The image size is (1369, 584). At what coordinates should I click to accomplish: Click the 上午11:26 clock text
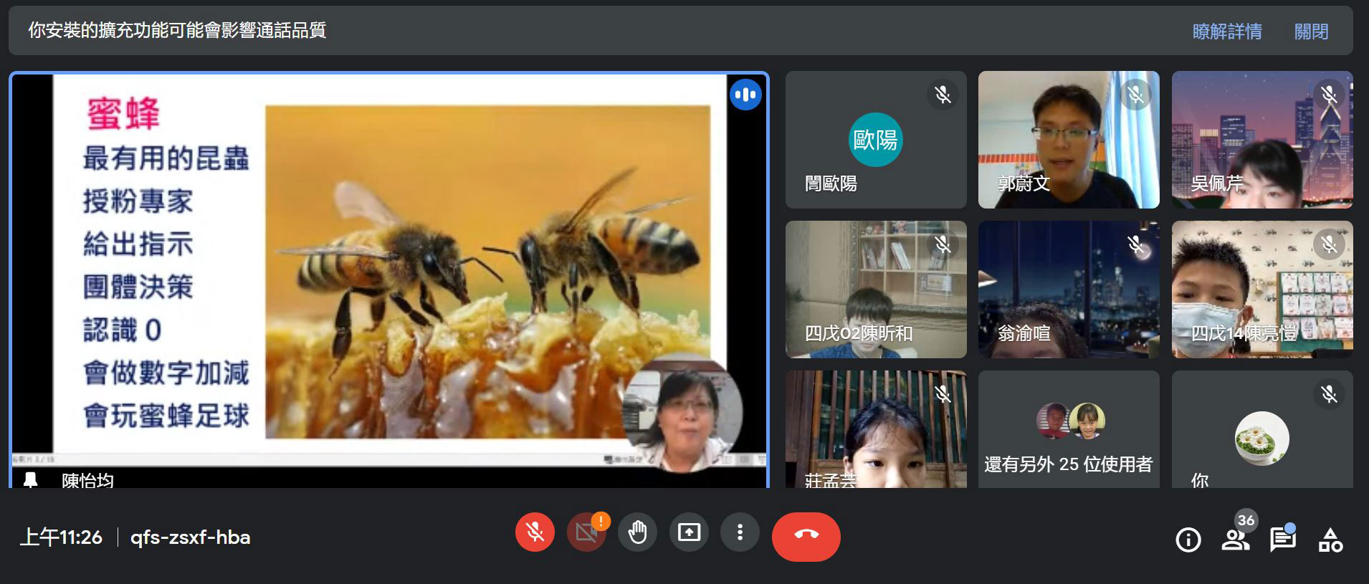pos(61,537)
